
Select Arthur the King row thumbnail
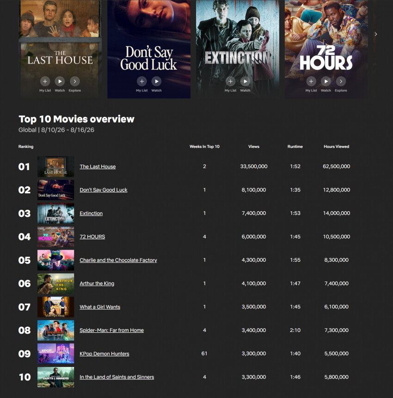[55, 283]
